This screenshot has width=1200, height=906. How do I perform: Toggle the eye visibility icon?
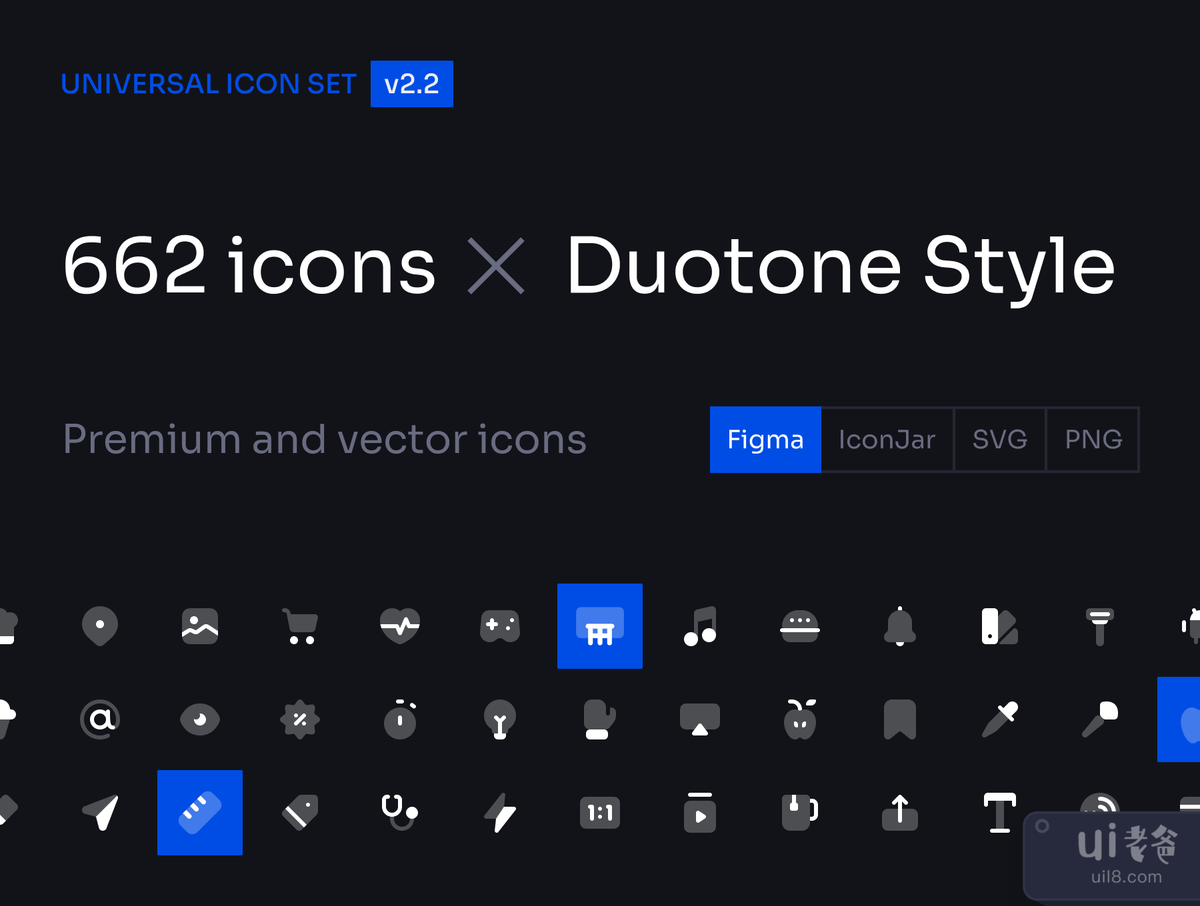point(200,719)
